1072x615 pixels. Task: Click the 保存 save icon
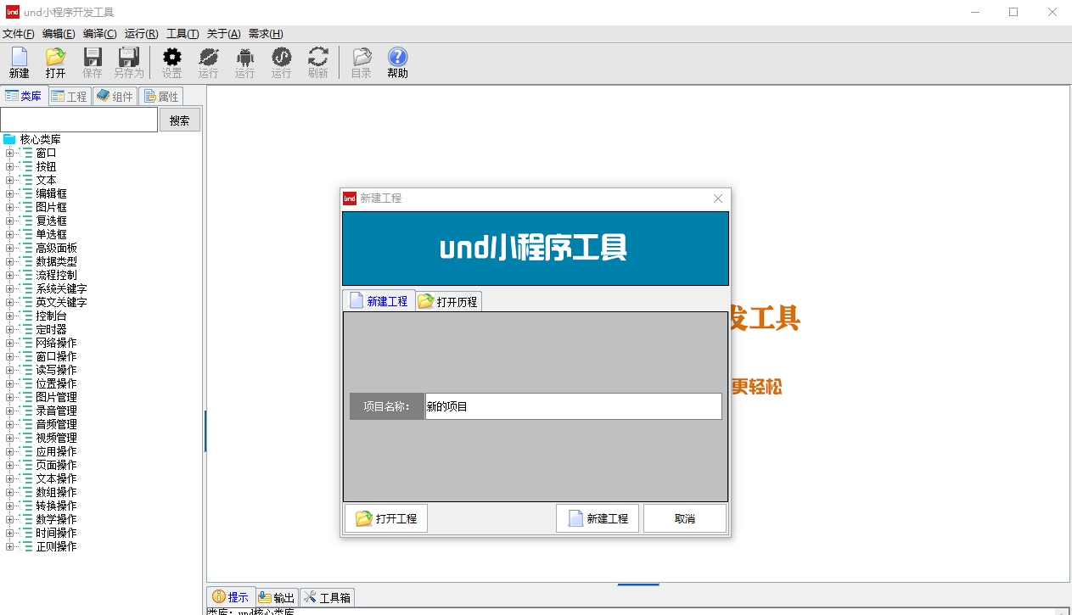coord(92,62)
